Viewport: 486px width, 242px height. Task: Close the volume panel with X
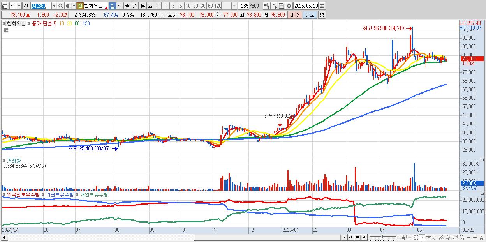click(x=482, y=160)
